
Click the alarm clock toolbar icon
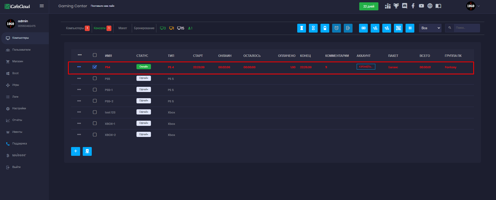click(336, 28)
